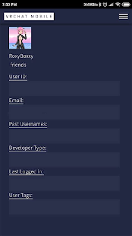Tap the Wi-Fi status icon
Screen dimensions: 132x236
pos(118,4)
